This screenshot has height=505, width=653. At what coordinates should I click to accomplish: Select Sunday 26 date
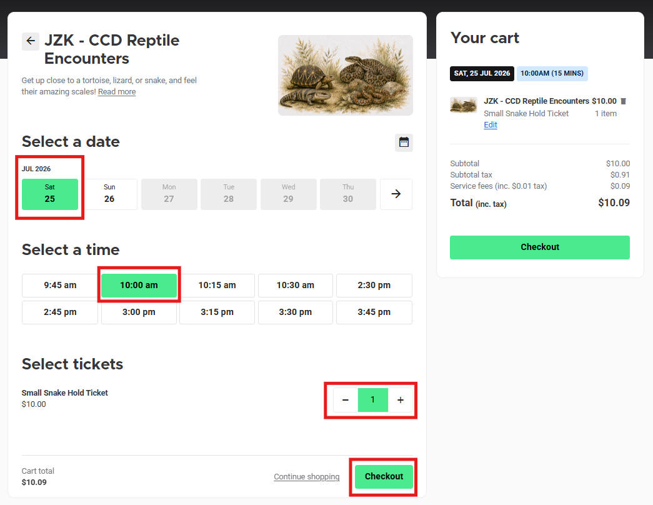coord(109,194)
